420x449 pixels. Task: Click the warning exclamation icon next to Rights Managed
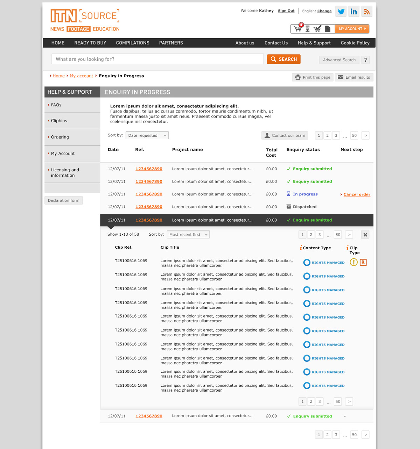(x=354, y=262)
